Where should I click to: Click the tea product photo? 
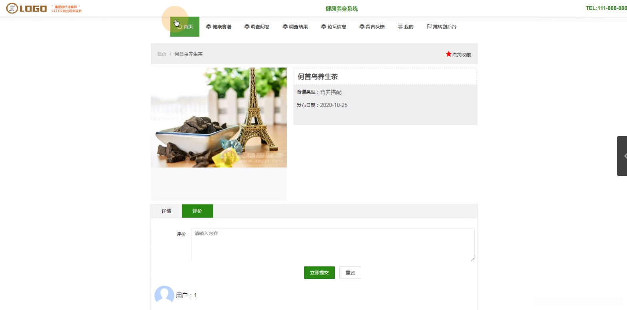219,117
